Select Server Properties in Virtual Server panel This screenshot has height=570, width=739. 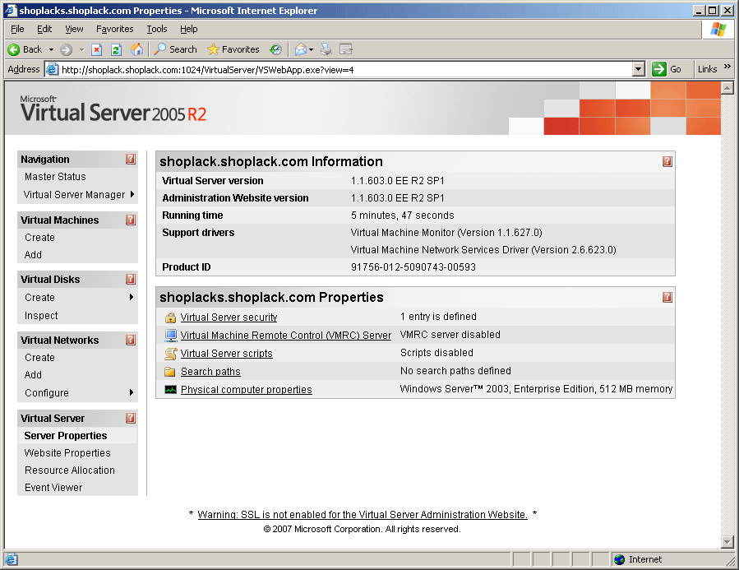coord(66,436)
